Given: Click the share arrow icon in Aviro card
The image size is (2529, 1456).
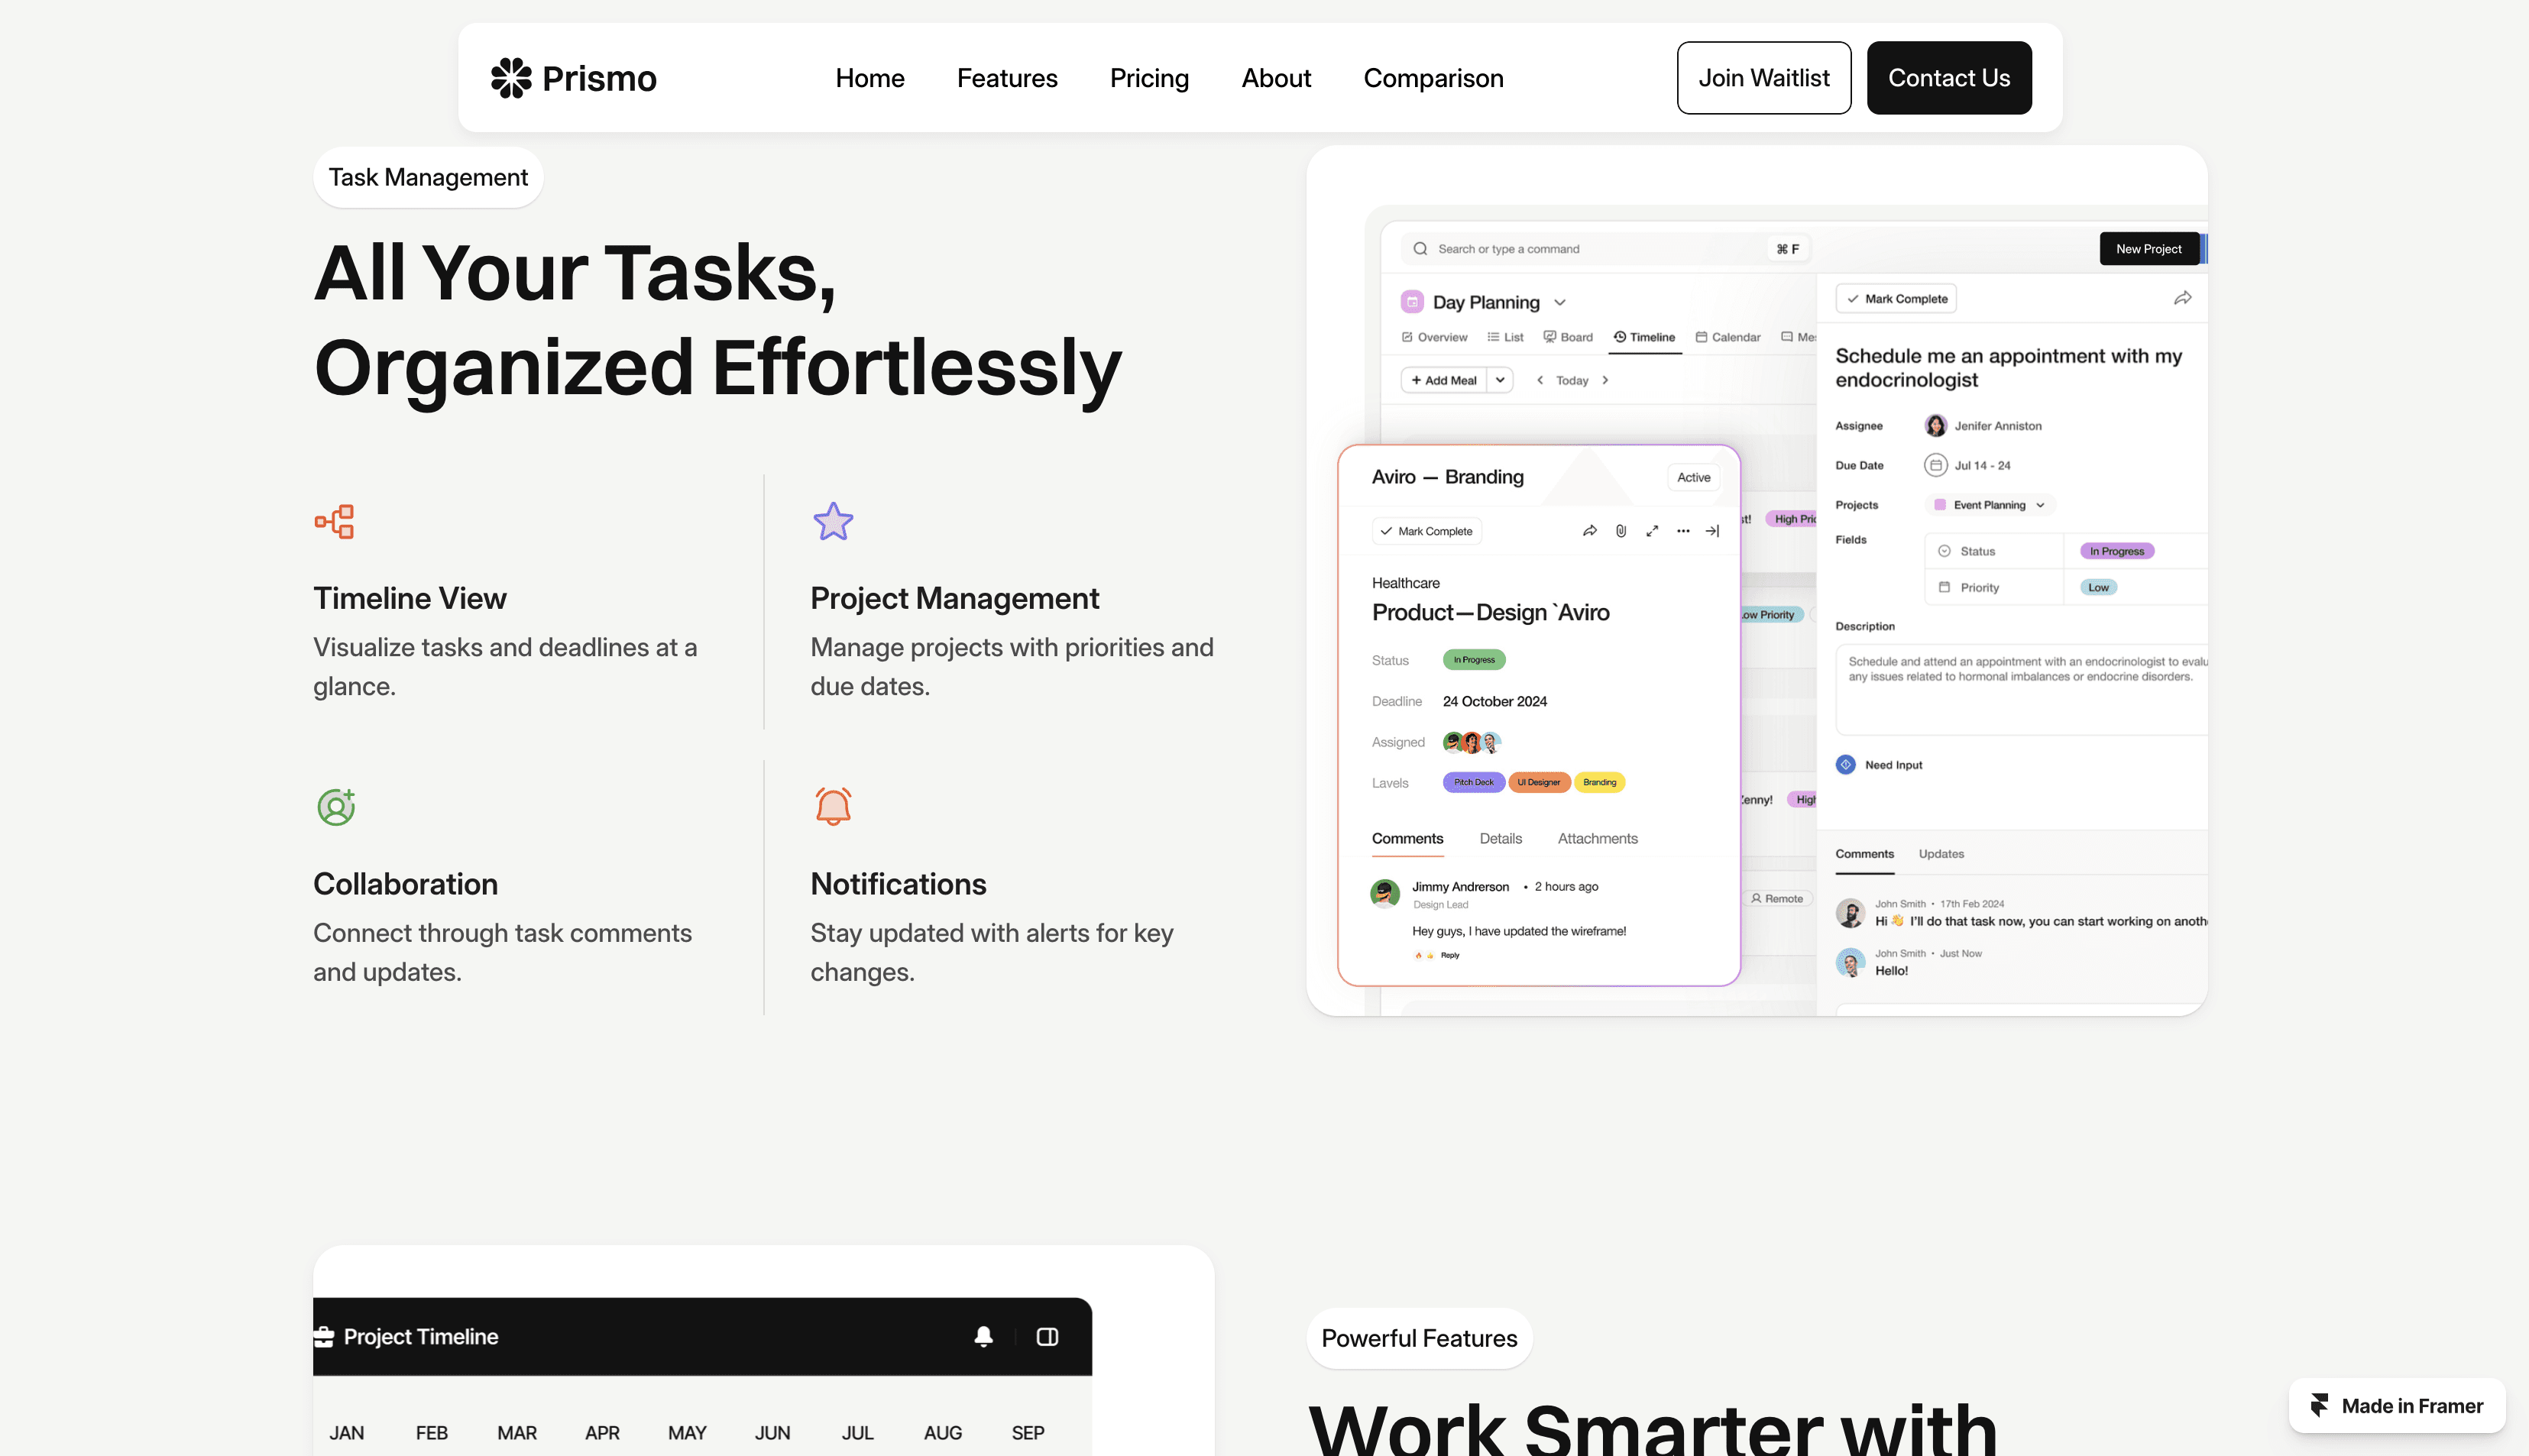Looking at the screenshot, I should [1590, 531].
